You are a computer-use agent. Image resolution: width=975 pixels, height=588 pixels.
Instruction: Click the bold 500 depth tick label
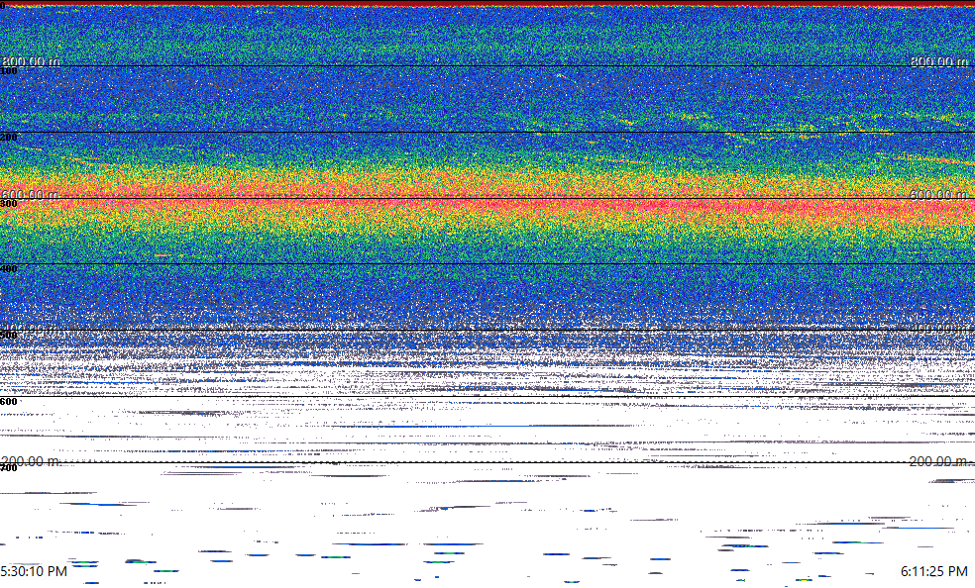pos(9,336)
